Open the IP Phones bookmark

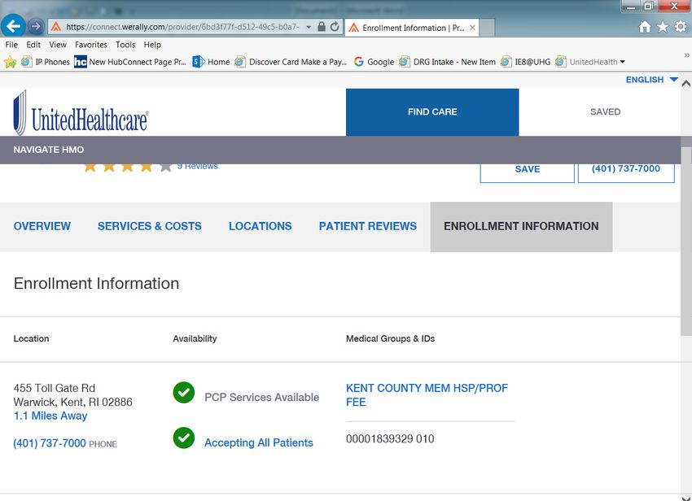(x=46, y=62)
